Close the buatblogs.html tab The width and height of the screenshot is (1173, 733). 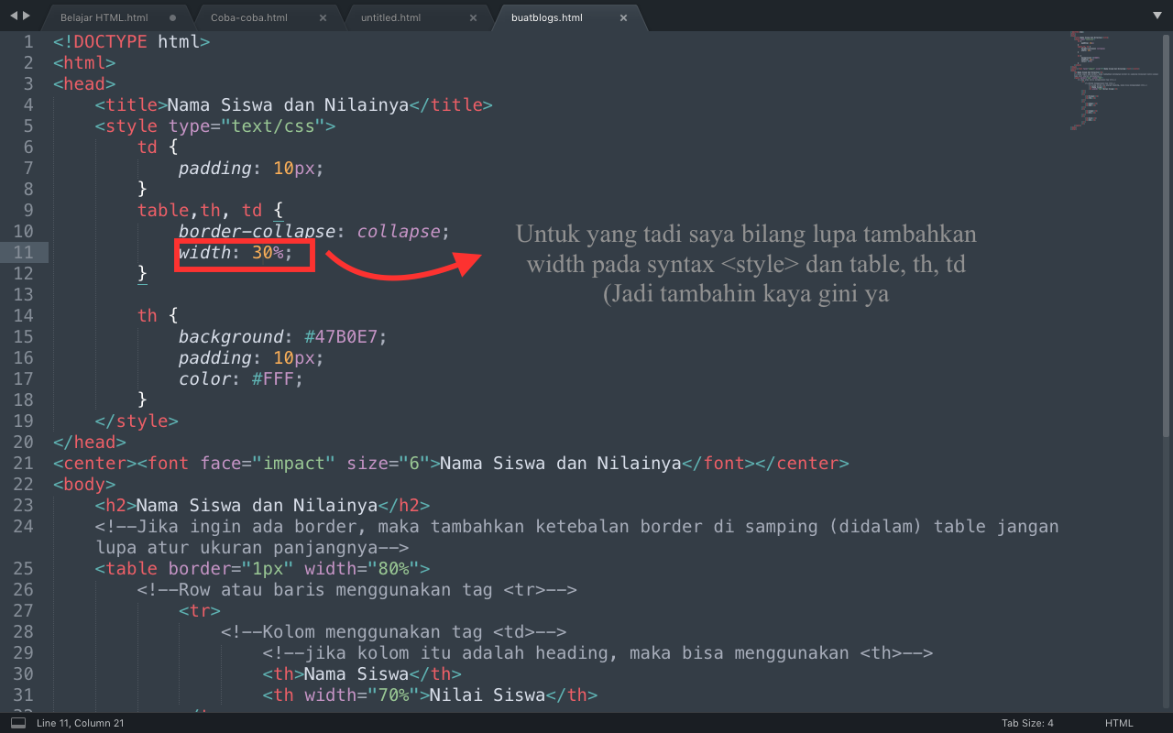[x=623, y=17]
